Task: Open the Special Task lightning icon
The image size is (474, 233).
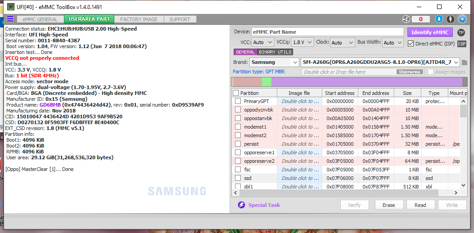Action: (x=241, y=205)
